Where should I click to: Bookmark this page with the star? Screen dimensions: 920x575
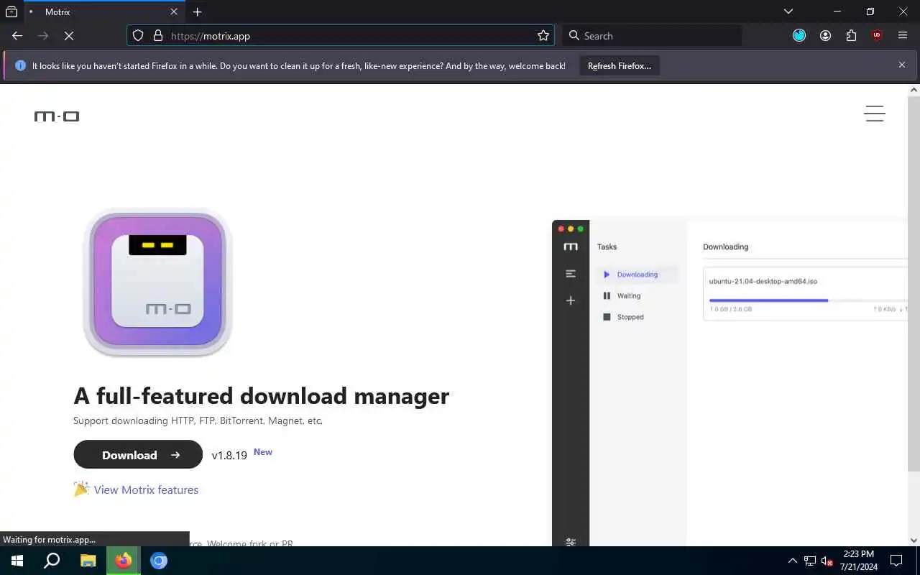543,36
